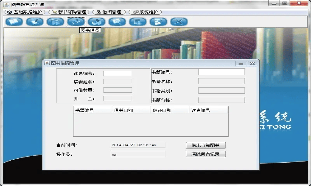
Task: Click the book return toolbar icon
Action: tap(96, 22)
